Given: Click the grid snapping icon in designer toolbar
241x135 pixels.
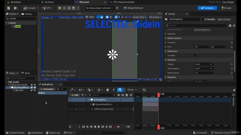Looking at the screenshot, I should pyautogui.click(x=116, y=17).
